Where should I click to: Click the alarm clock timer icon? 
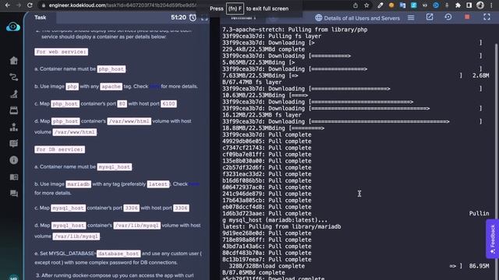coord(193,18)
